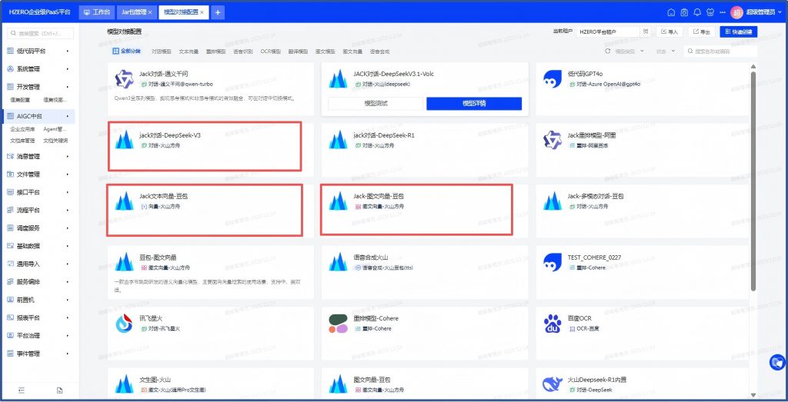This screenshot has height=402, width=788.
Task: Click the Baidu OCR model logo
Action: (553, 323)
